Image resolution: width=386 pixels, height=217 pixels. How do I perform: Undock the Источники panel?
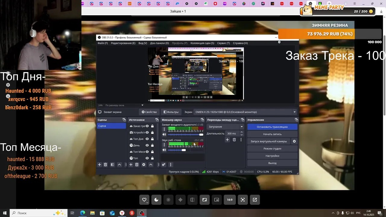pos(157,120)
